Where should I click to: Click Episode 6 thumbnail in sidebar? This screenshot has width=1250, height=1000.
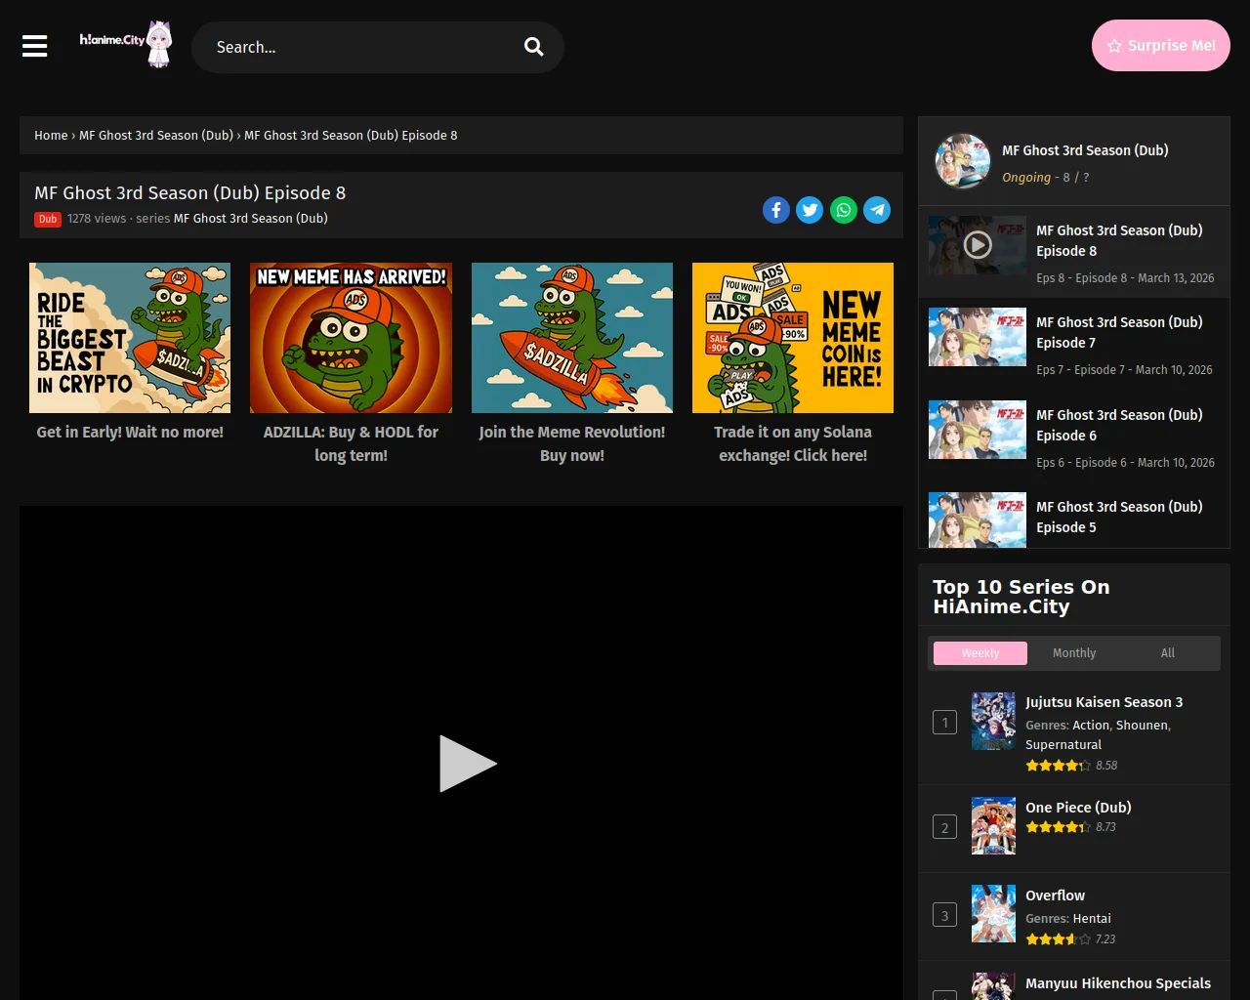978,430
